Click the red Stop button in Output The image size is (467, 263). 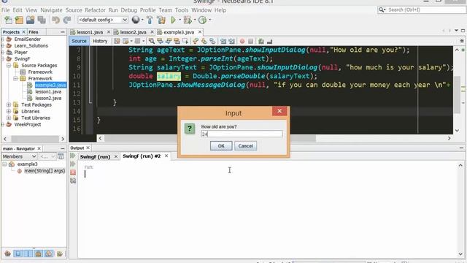(73, 172)
